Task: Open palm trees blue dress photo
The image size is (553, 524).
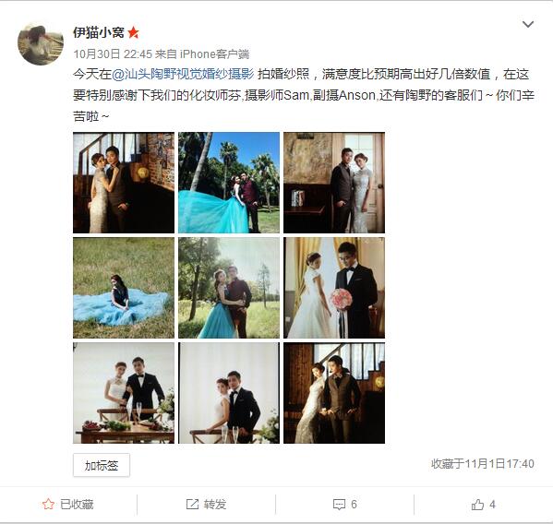Action: coord(229,183)
